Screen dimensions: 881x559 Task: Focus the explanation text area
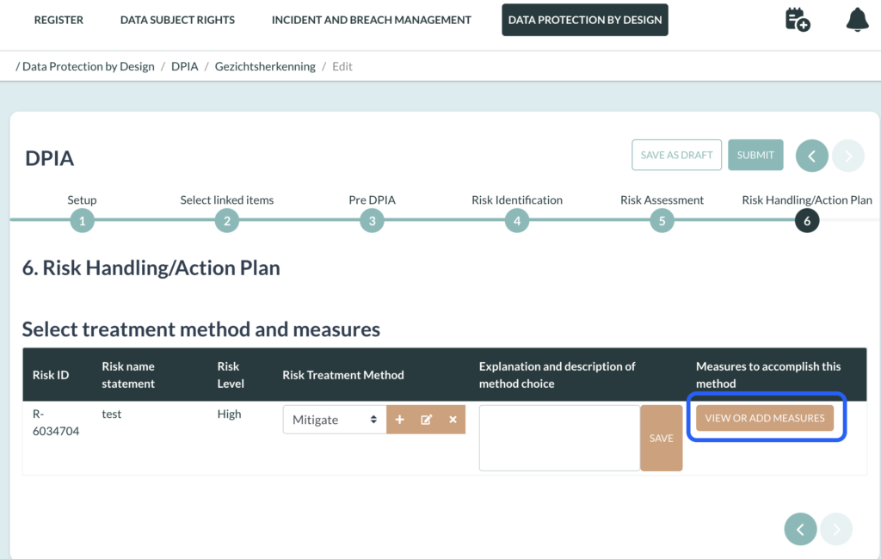point(559,439)
